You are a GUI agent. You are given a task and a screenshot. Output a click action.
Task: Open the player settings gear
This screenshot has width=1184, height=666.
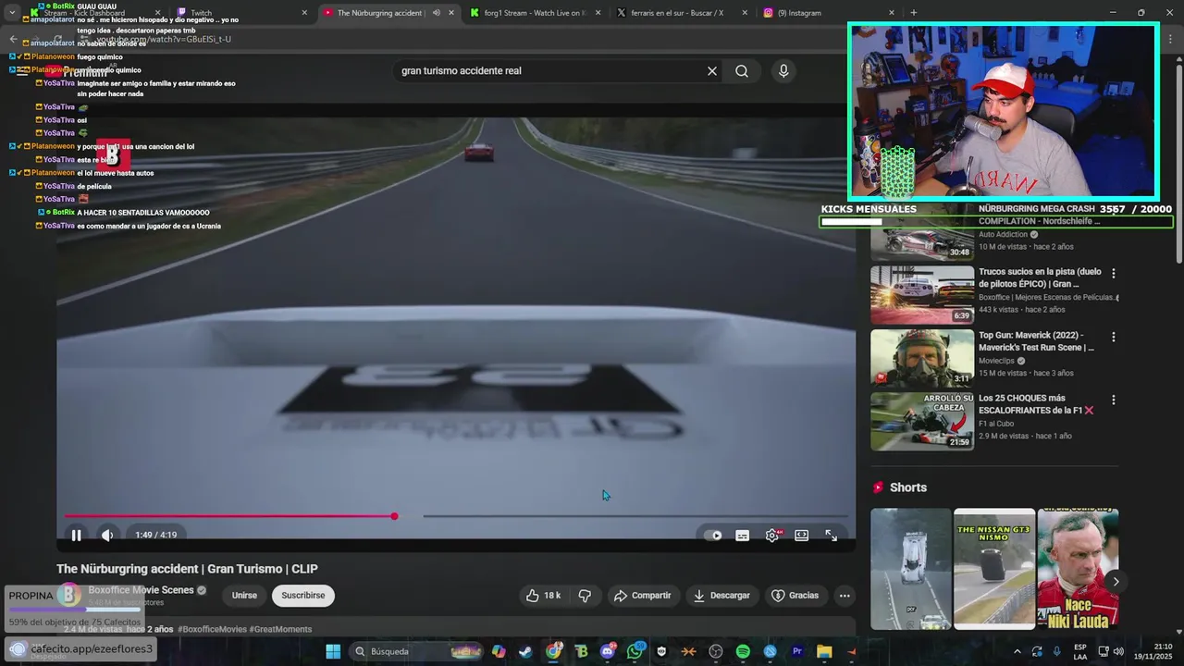[771, 535]
